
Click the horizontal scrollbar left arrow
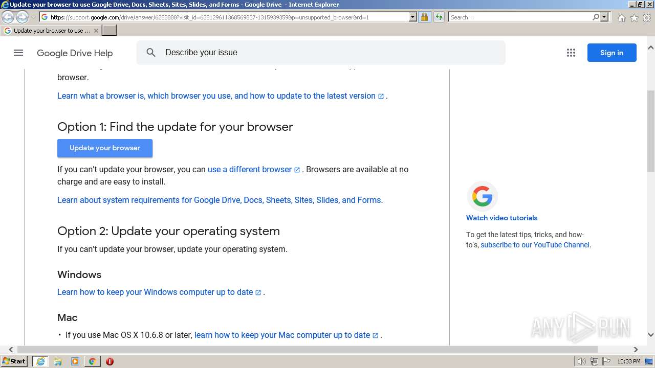[x=11, y=350]
